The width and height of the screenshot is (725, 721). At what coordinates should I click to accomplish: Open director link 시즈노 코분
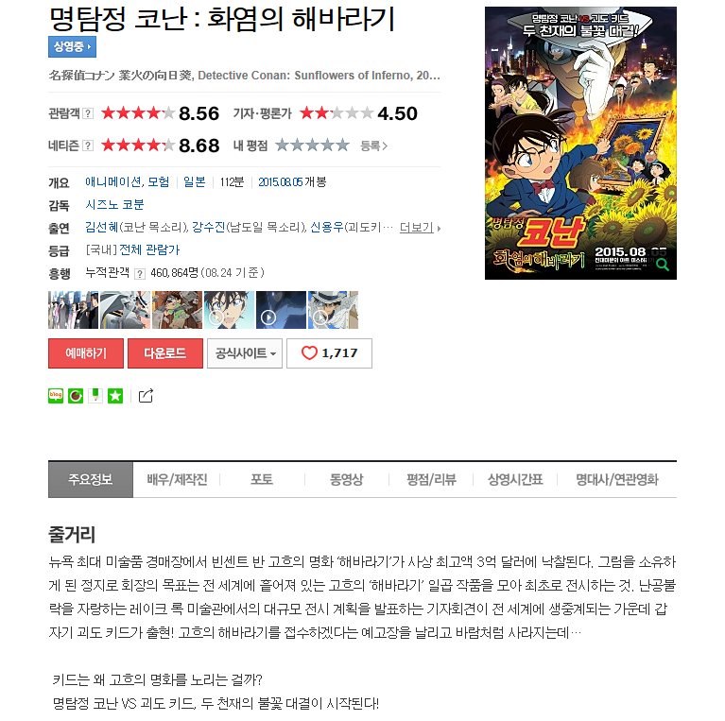[114, 205]
